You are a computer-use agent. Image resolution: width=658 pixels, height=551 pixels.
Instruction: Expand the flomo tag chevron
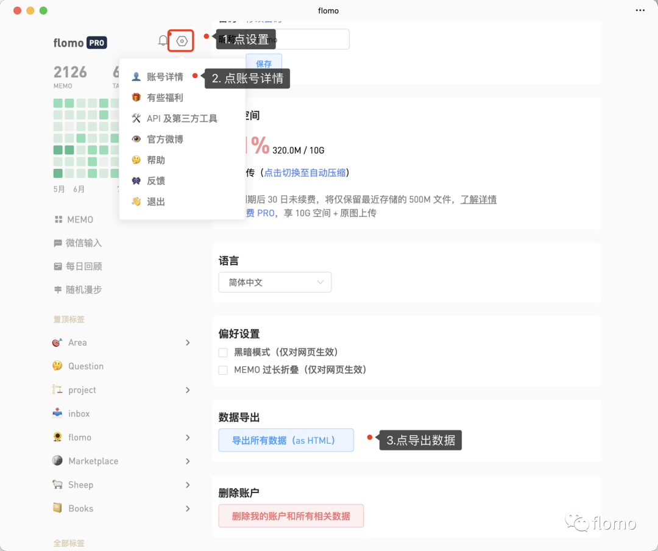188,438
